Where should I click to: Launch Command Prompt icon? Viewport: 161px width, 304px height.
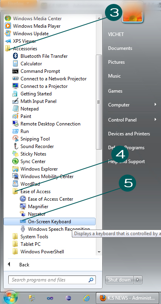coord(15,71)
